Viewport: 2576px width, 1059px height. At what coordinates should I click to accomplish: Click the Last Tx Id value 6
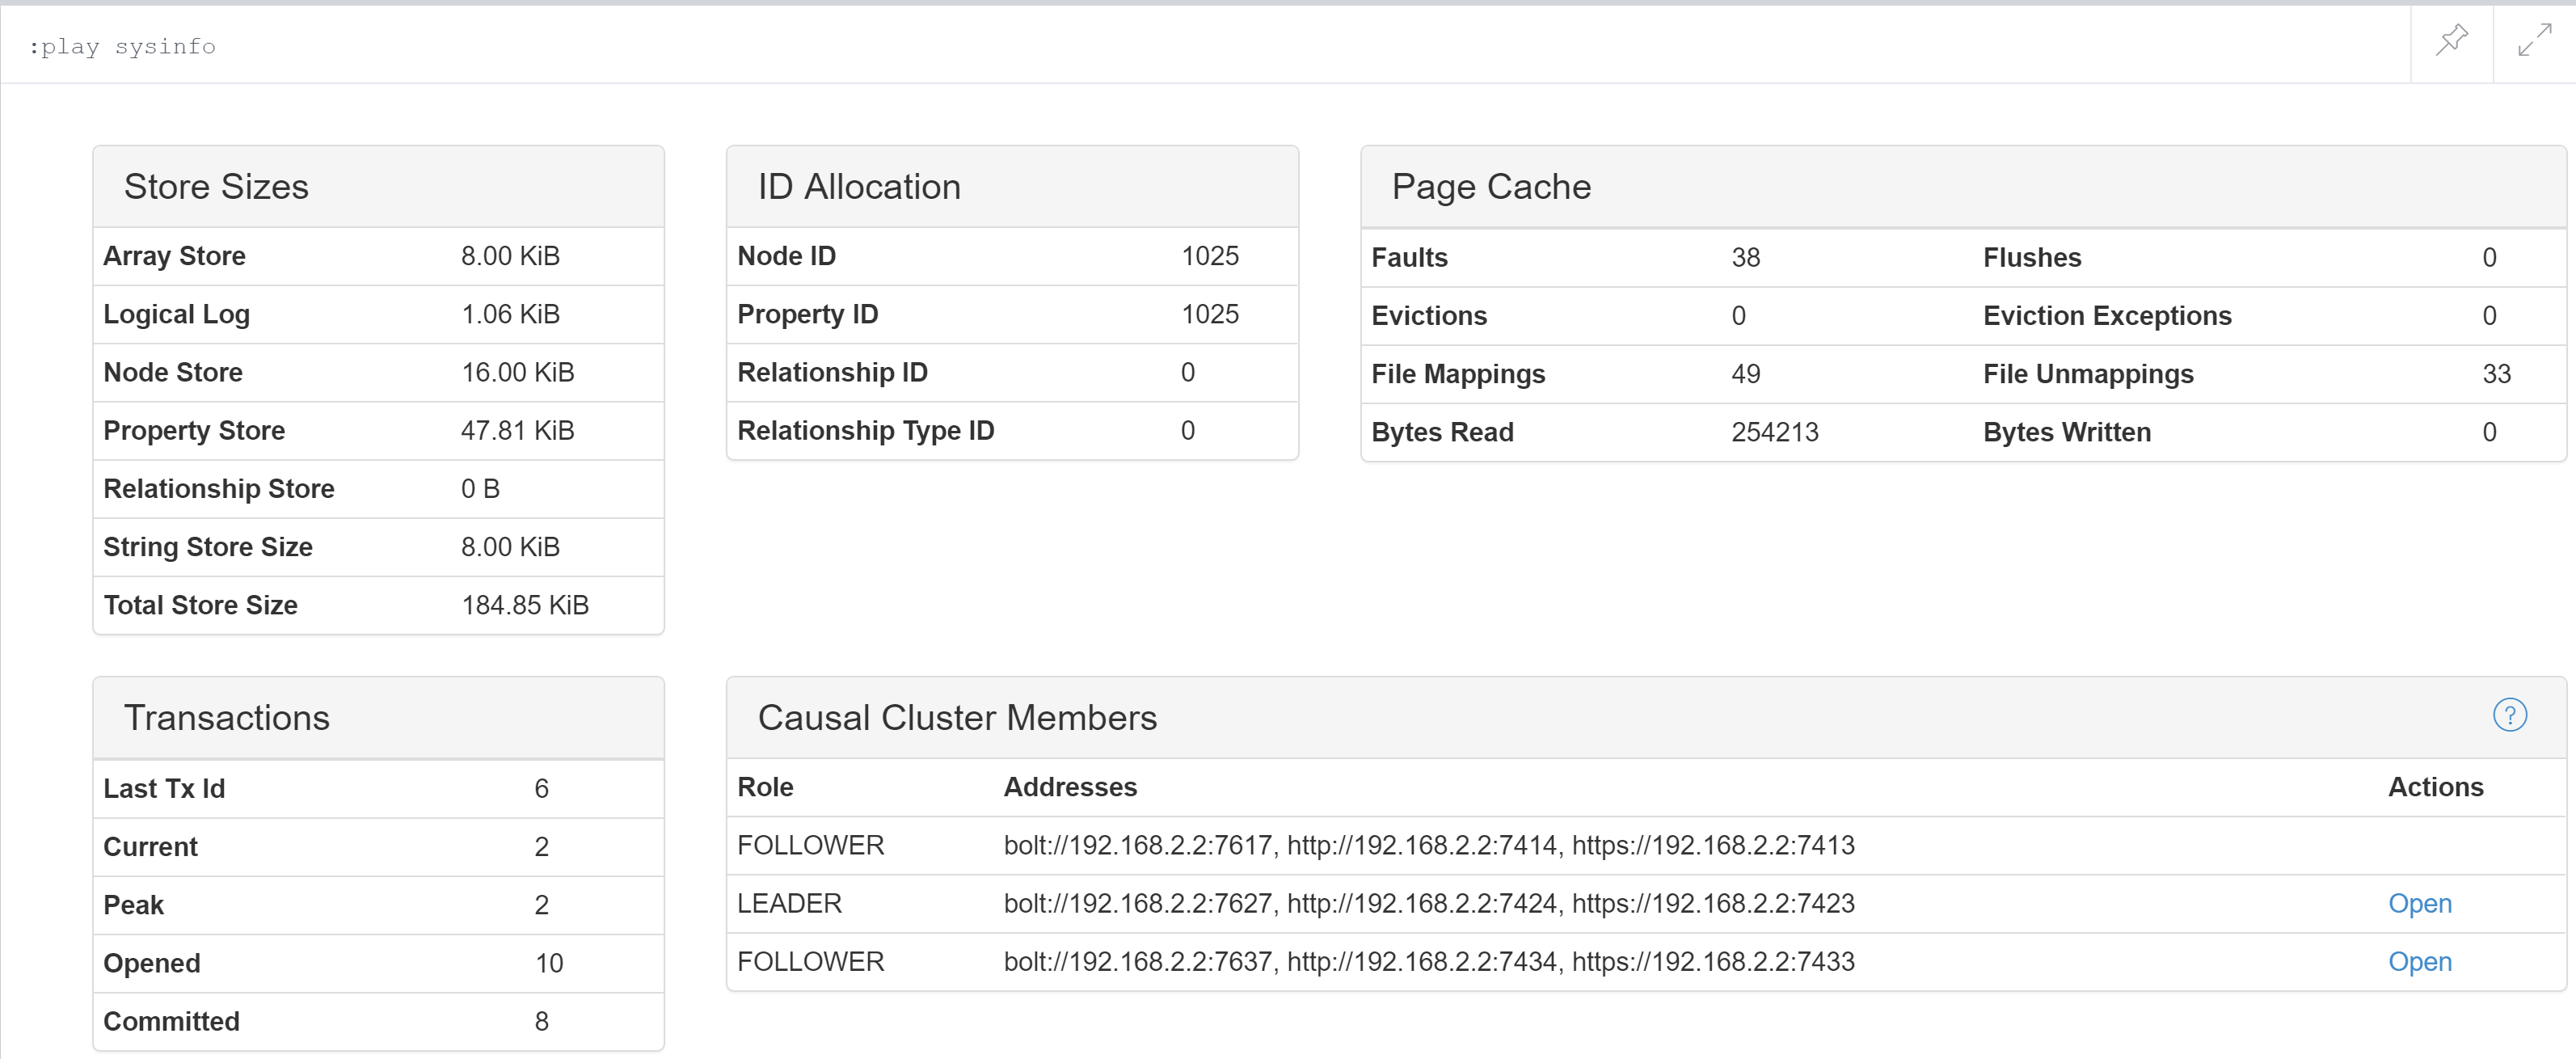(541, 788)
